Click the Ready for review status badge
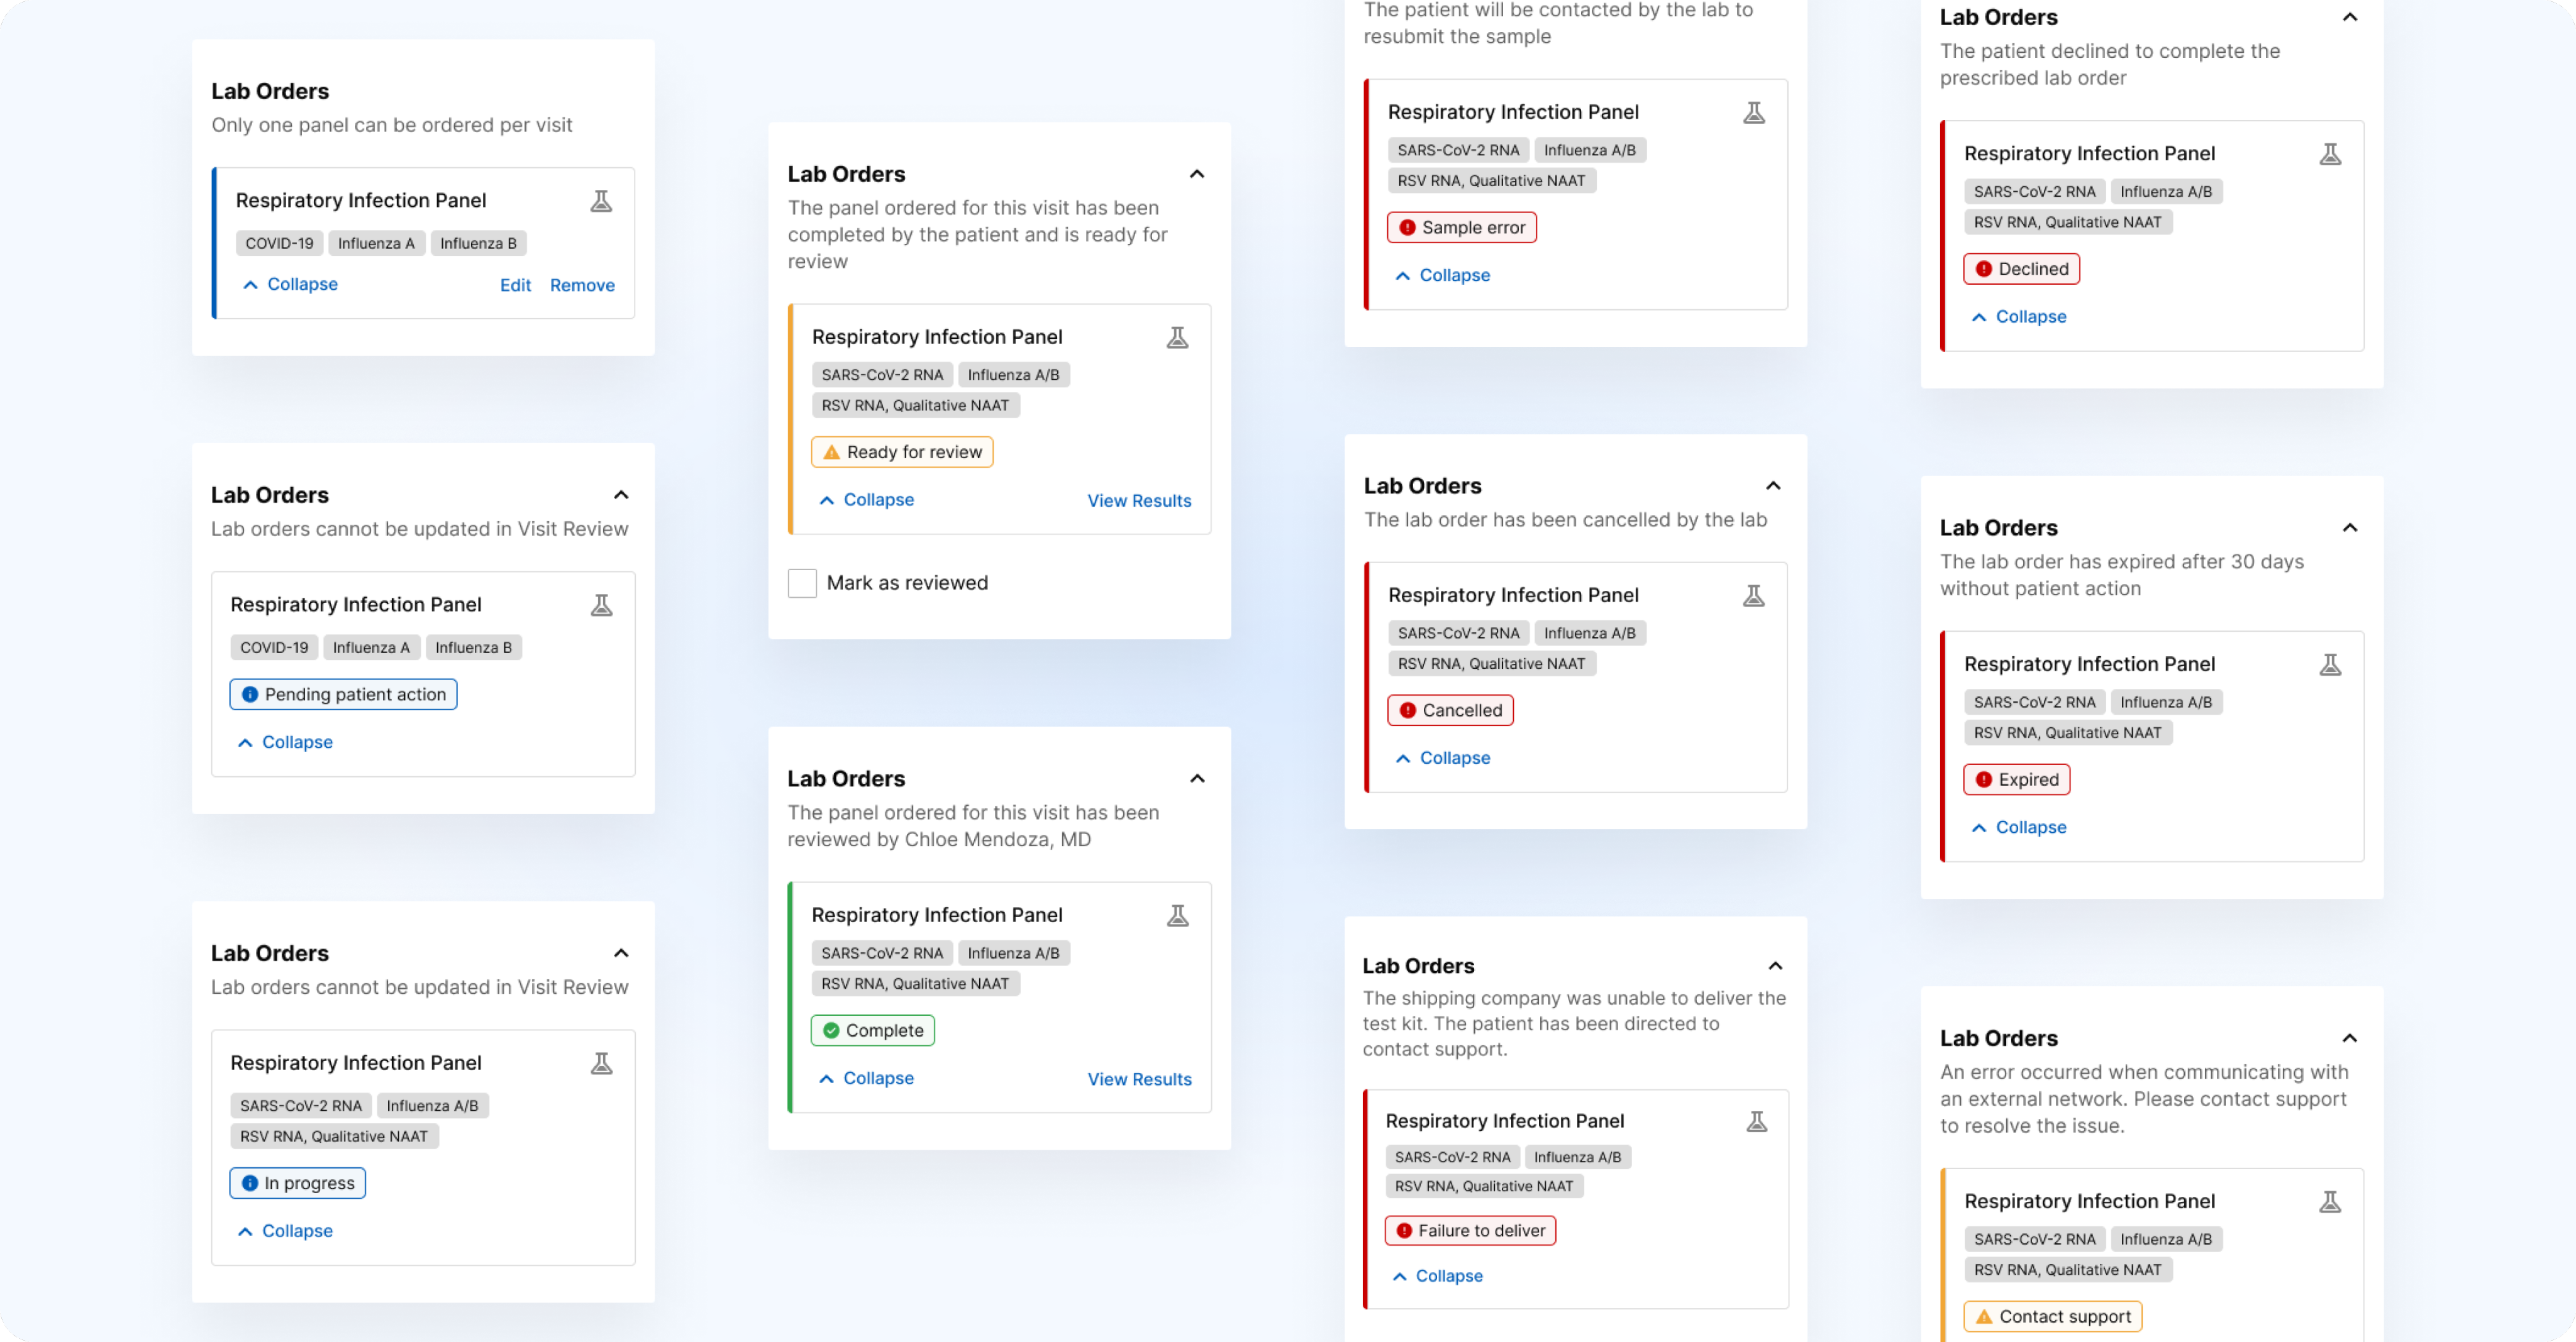The image size is (2576, 1342). click(x=902, y=452)
